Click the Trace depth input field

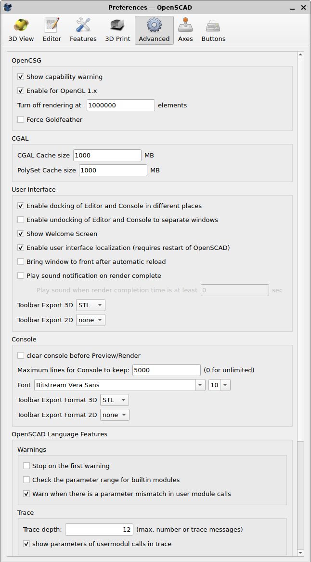pyautogui.click(x=99, y=529)
